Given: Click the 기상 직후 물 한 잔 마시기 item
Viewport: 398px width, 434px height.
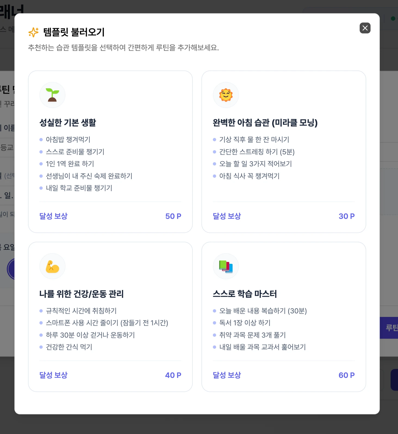Looking at the screenshot, I should (x=254, y=139).
